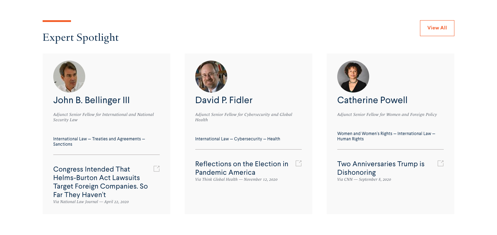
Task: Read the Helms-Burton Act Lawsuits article
Action: (100, 182)
